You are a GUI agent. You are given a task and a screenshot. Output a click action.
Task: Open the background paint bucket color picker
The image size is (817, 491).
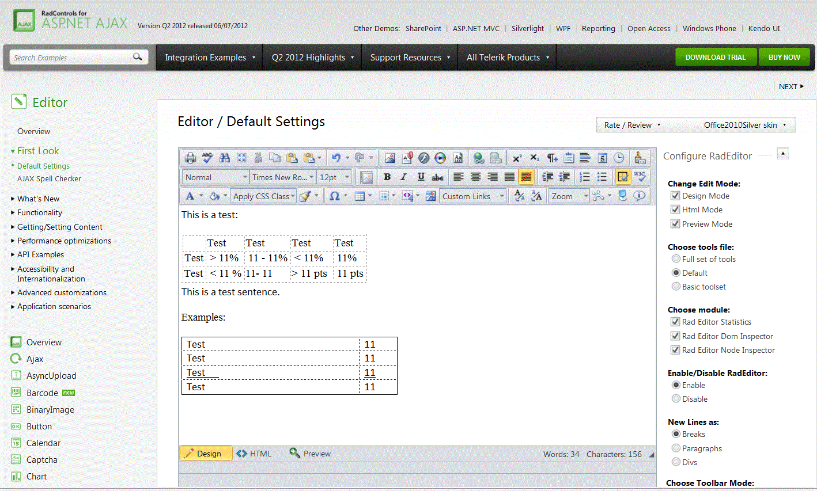click(214, 196)
